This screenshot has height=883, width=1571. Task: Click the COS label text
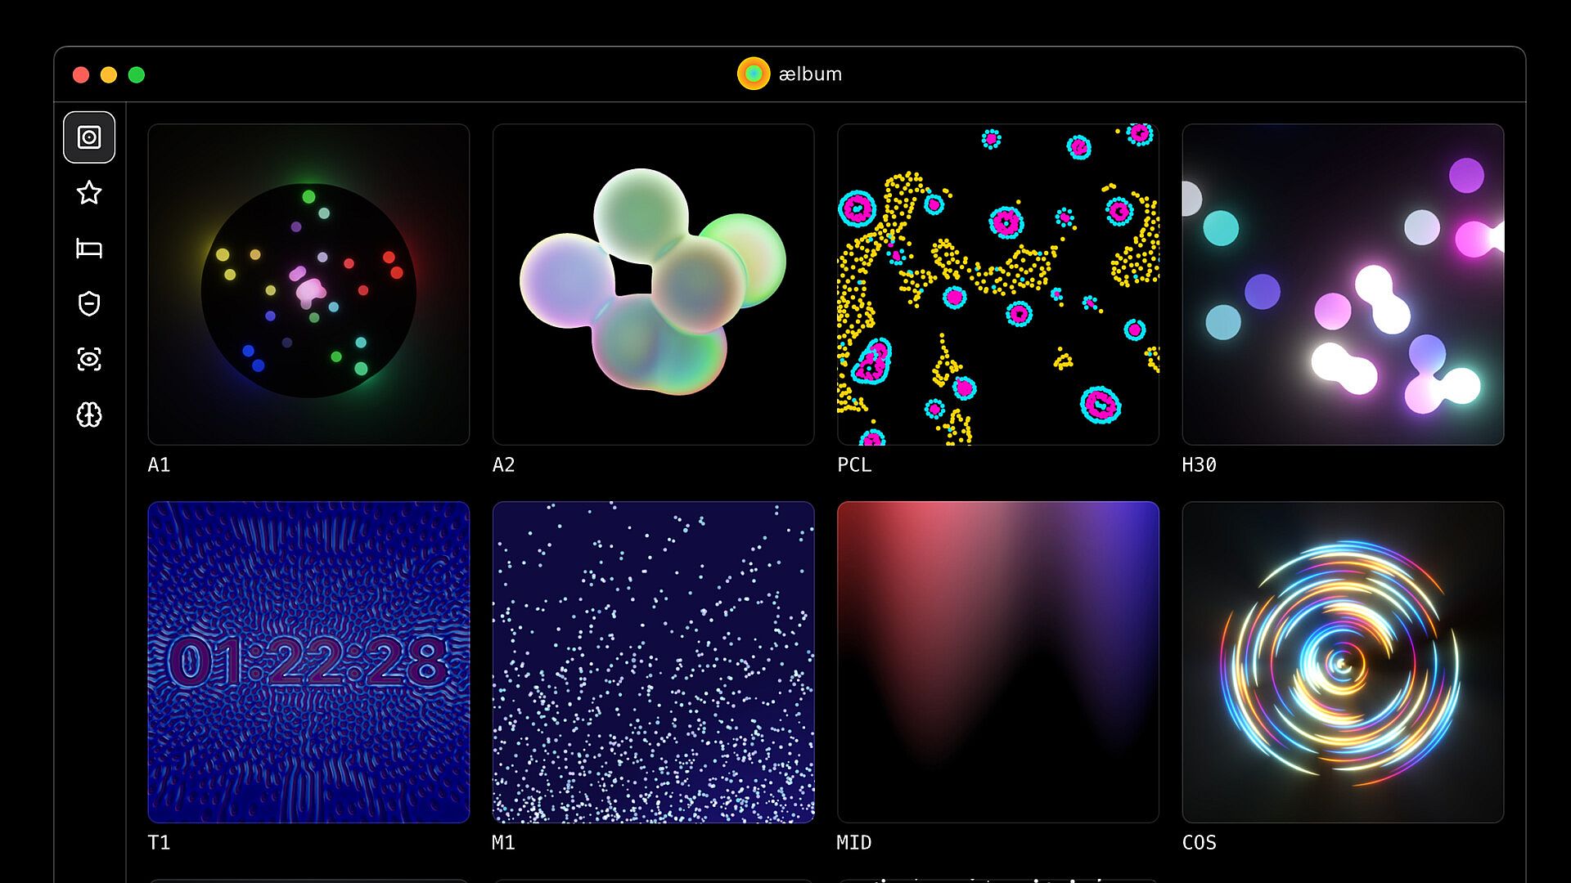click(x=1199, y=843)
